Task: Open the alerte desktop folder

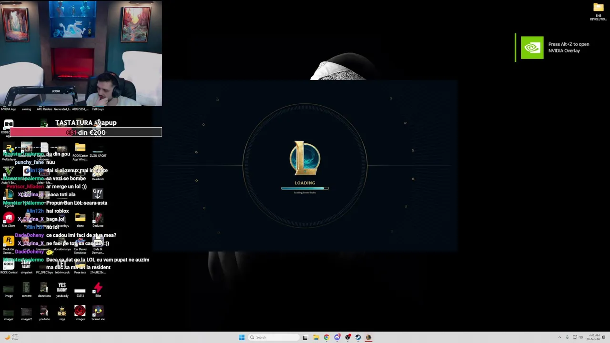Action: click(x=80, y=220)
